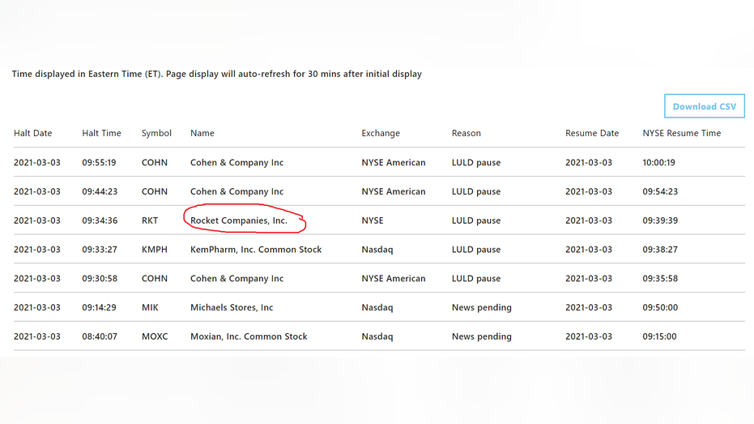Select the circled Rocket Companies, Inc. name
The width and height of the screenshot is (754, 424).
pyautogui.click(x=238, y=221)
